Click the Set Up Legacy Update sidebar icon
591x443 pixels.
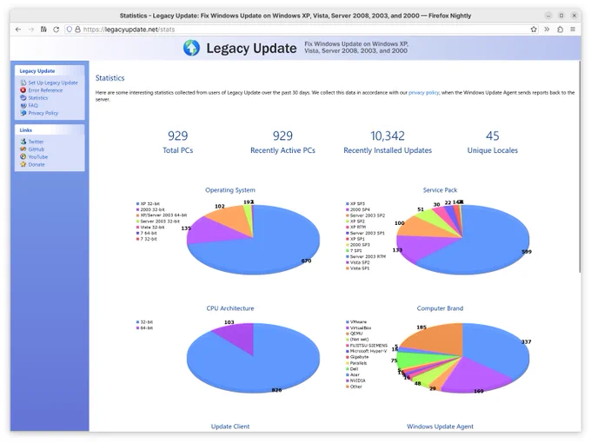pyautogui.click(x=23, y=83)
